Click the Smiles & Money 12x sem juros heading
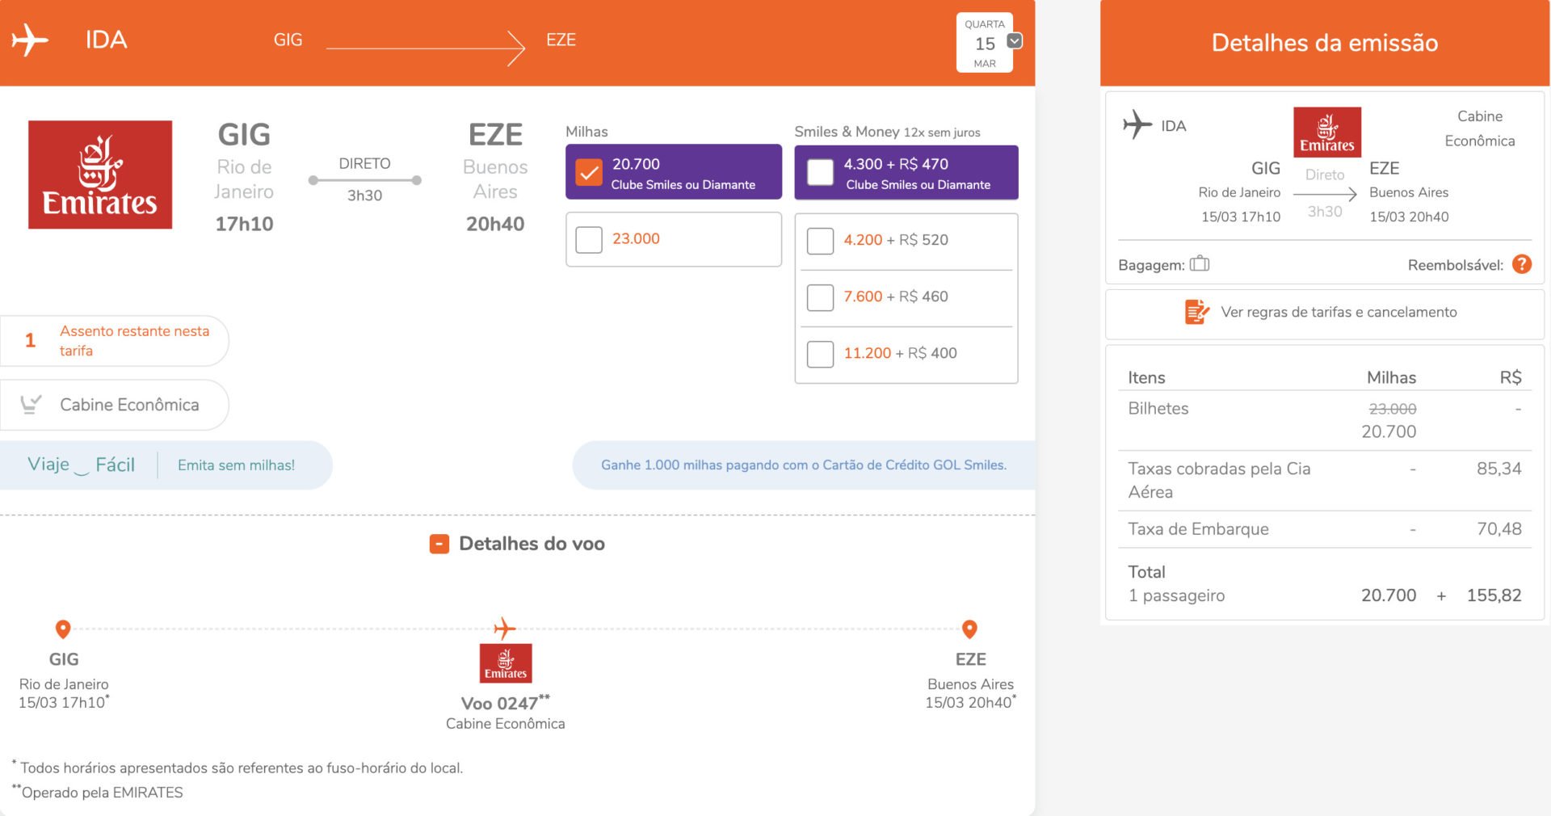The image size is (1551, 816). [x=887, y=132]
